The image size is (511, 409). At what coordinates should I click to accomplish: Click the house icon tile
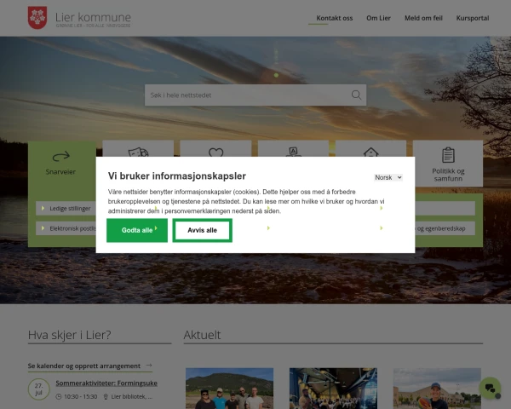(x=370, y=149)
